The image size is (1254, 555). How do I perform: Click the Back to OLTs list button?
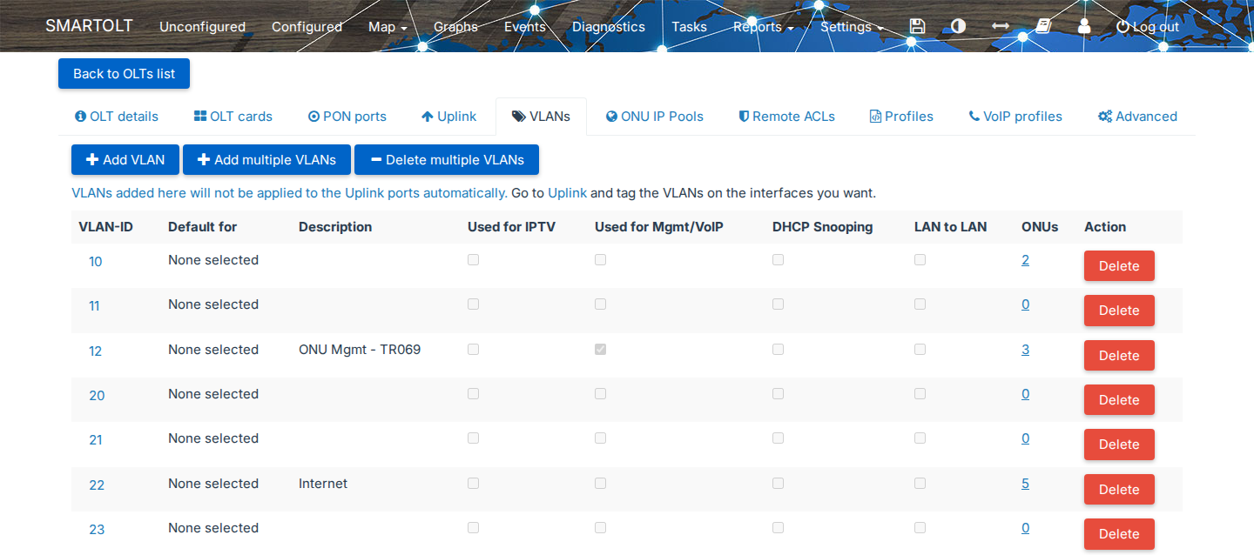[124, 74]
